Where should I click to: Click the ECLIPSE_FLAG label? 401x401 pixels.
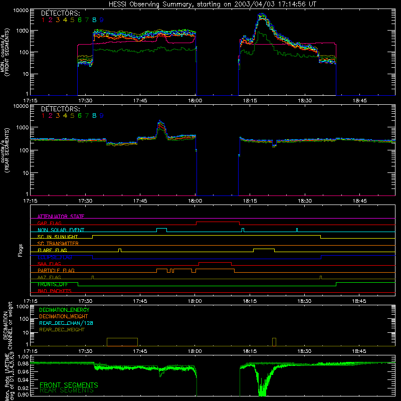tap(55, 257)
